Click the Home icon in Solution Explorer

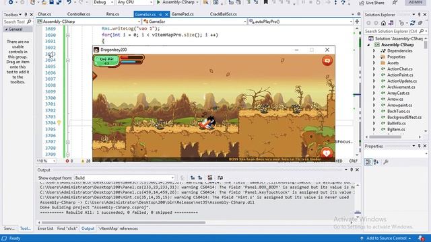tap(383, 23)
